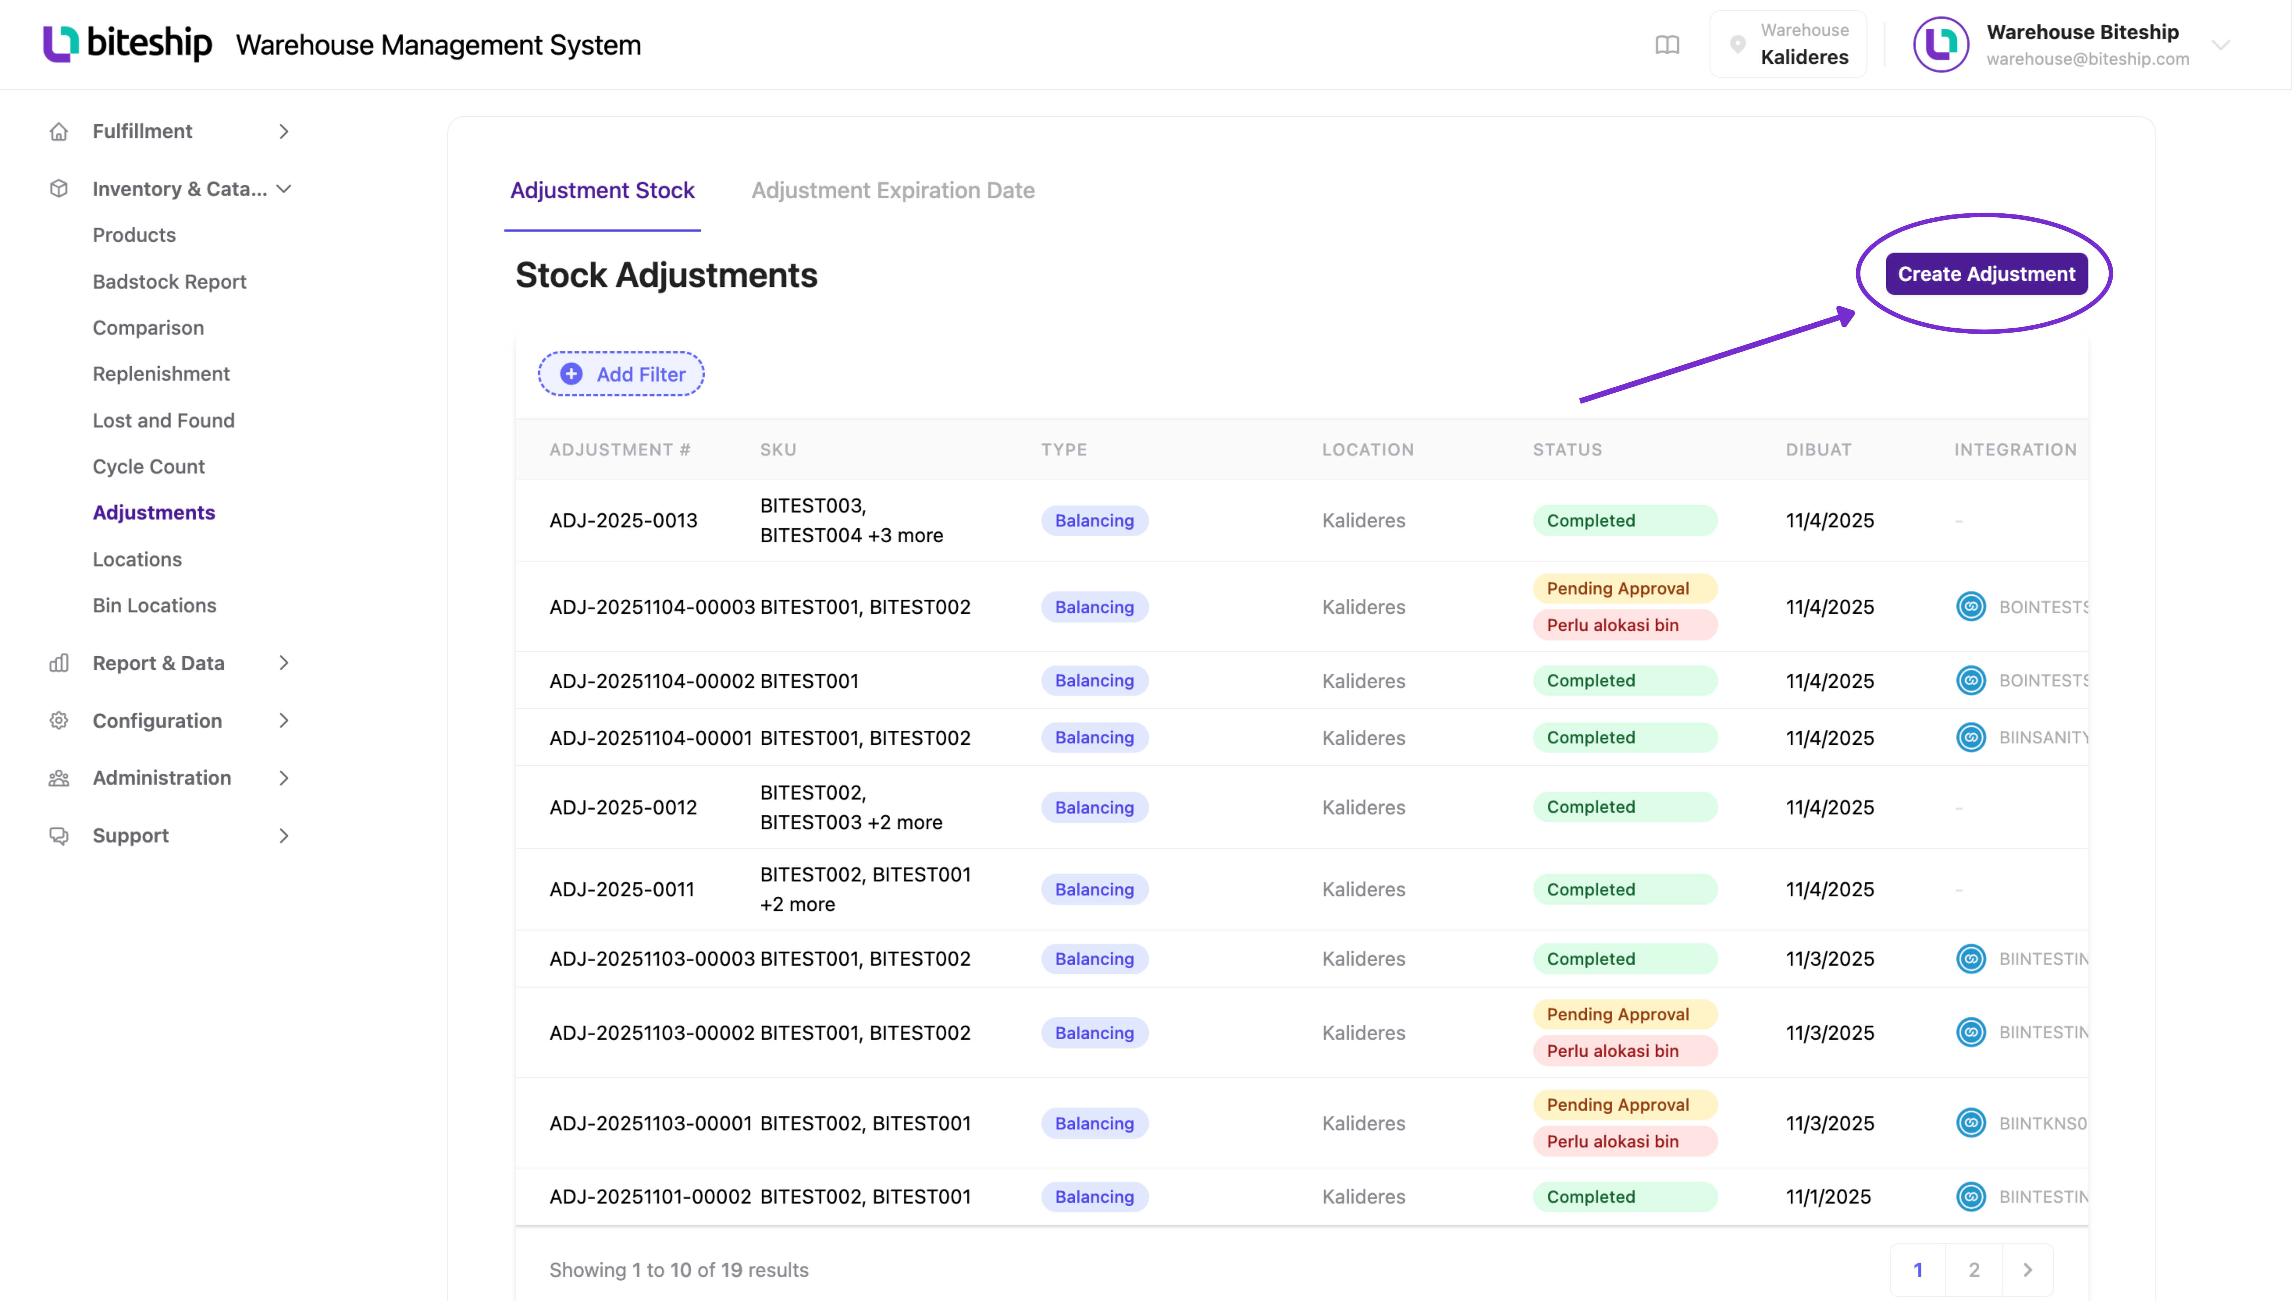This screenshot has height=1301, width=2292.
Task: Click the Configuration gear icon
Action: [x=59, y=720]
